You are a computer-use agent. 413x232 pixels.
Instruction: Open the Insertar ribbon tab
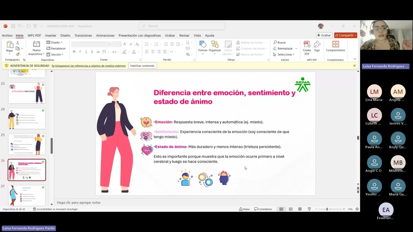pyautogui.click(x=51, y=35)
